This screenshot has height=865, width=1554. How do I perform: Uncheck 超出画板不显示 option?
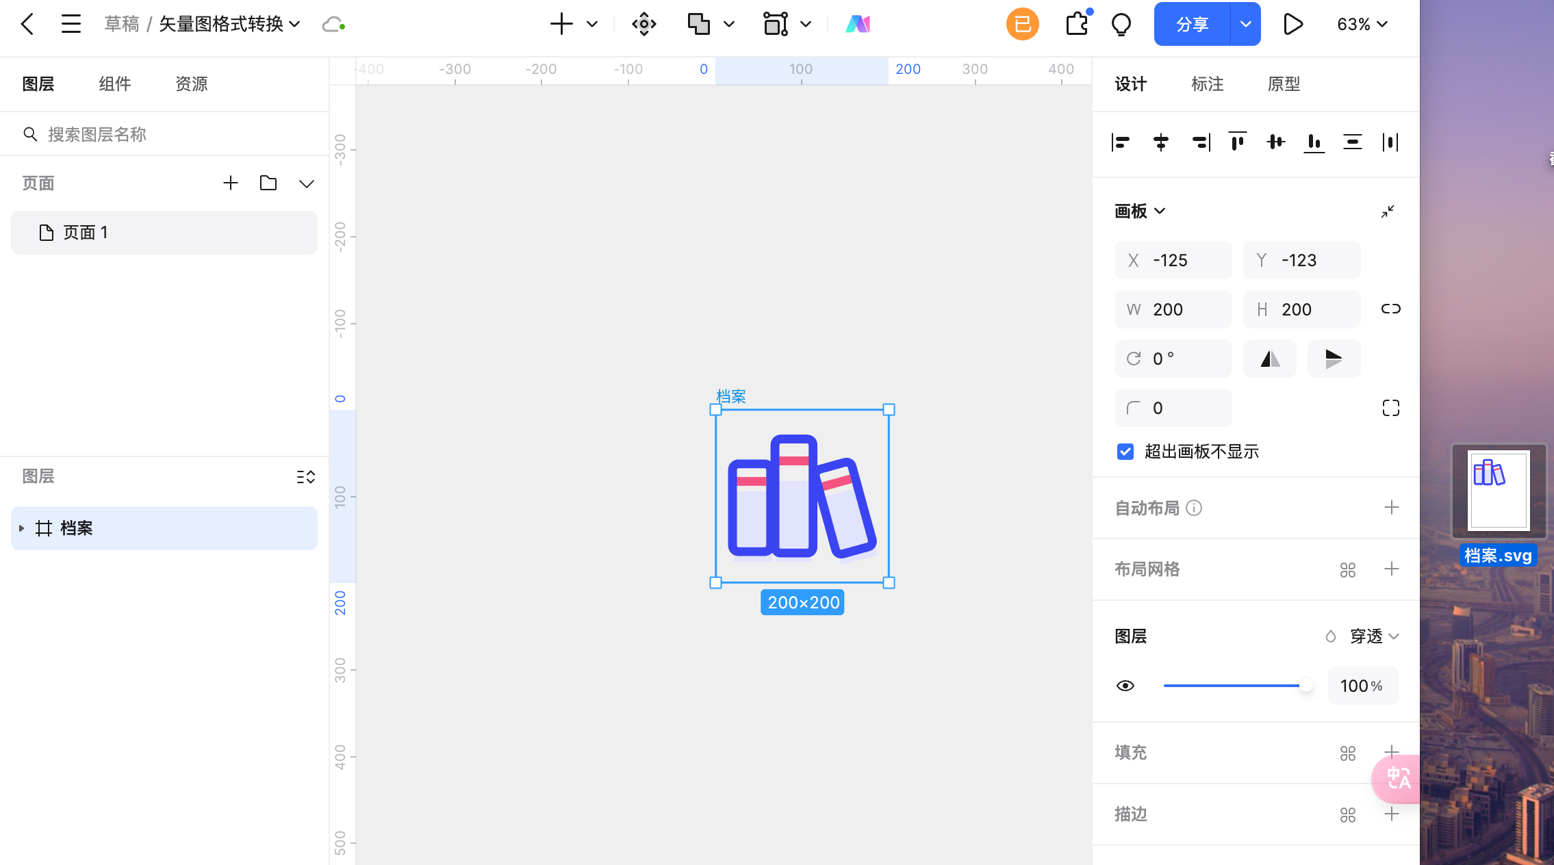point(1125,451)
